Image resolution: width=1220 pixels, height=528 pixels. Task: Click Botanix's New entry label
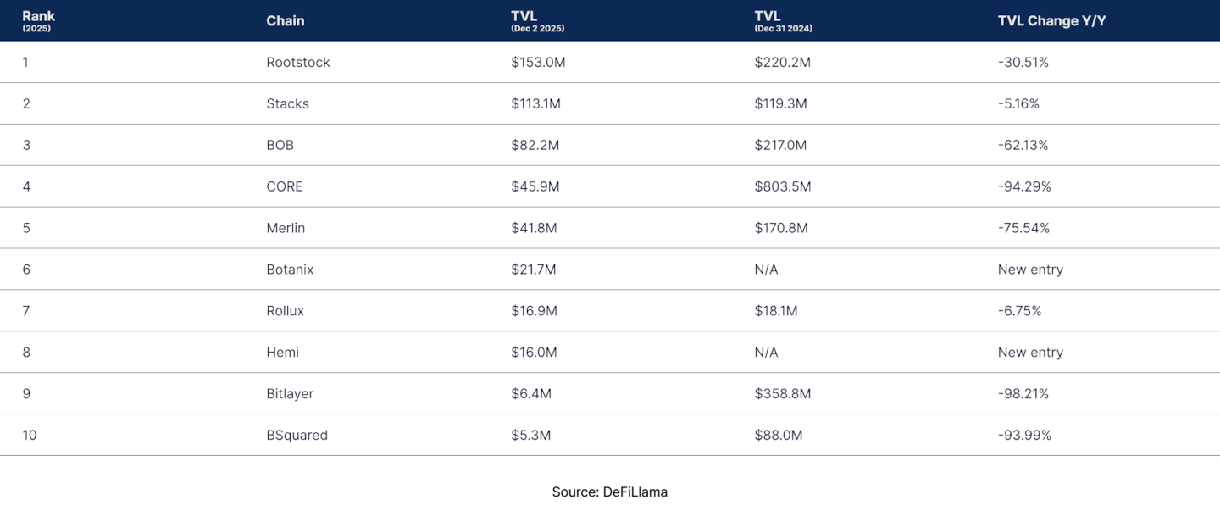(1030, 270)
